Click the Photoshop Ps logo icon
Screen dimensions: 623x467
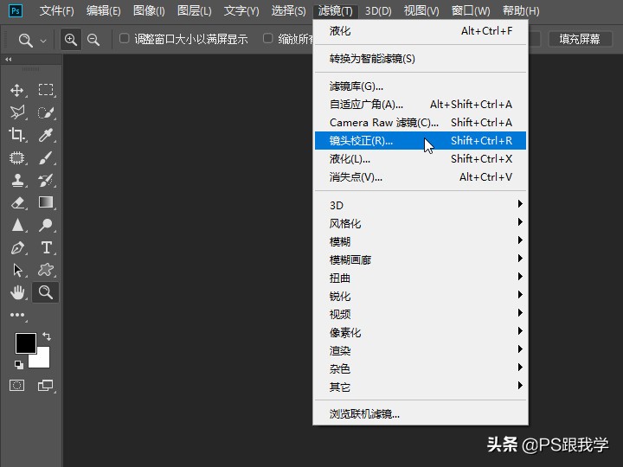coord(16,10)
